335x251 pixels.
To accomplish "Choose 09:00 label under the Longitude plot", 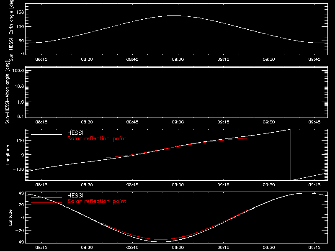I will [x=178, y=185].
